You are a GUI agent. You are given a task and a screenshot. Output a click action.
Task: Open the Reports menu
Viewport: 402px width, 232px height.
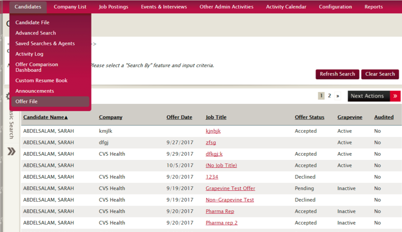(373, 6)
